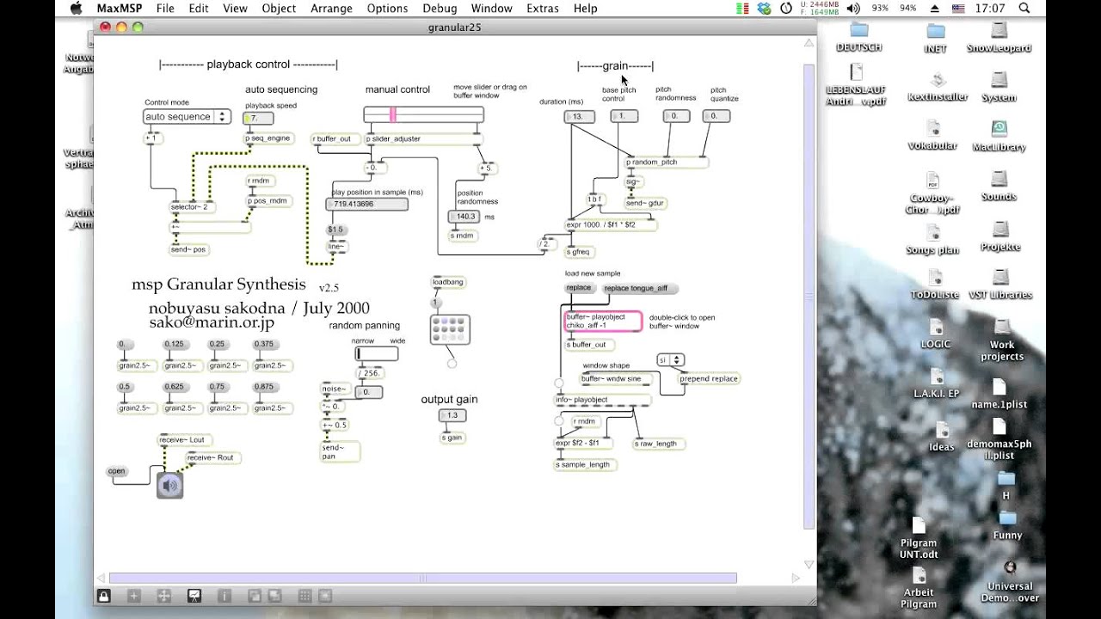Click the four-arrow move icon in patcher toolbar

tap(163, 595)
